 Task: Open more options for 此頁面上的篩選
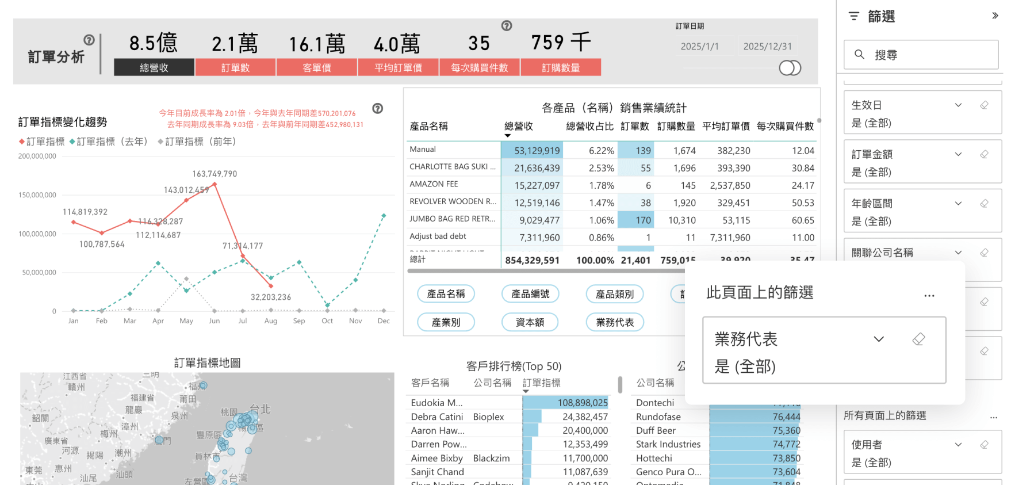coord(929,295)
